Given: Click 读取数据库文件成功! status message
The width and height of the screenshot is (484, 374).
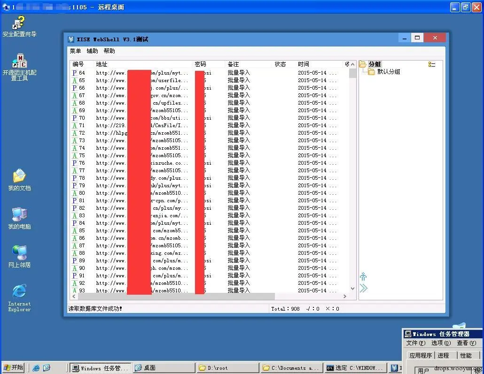Looking at the screenshot, I should pyautogui.click(x=95, y=309).
